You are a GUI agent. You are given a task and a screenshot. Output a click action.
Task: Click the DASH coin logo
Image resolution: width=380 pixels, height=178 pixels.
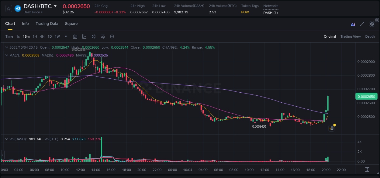(x=18, y=8)
